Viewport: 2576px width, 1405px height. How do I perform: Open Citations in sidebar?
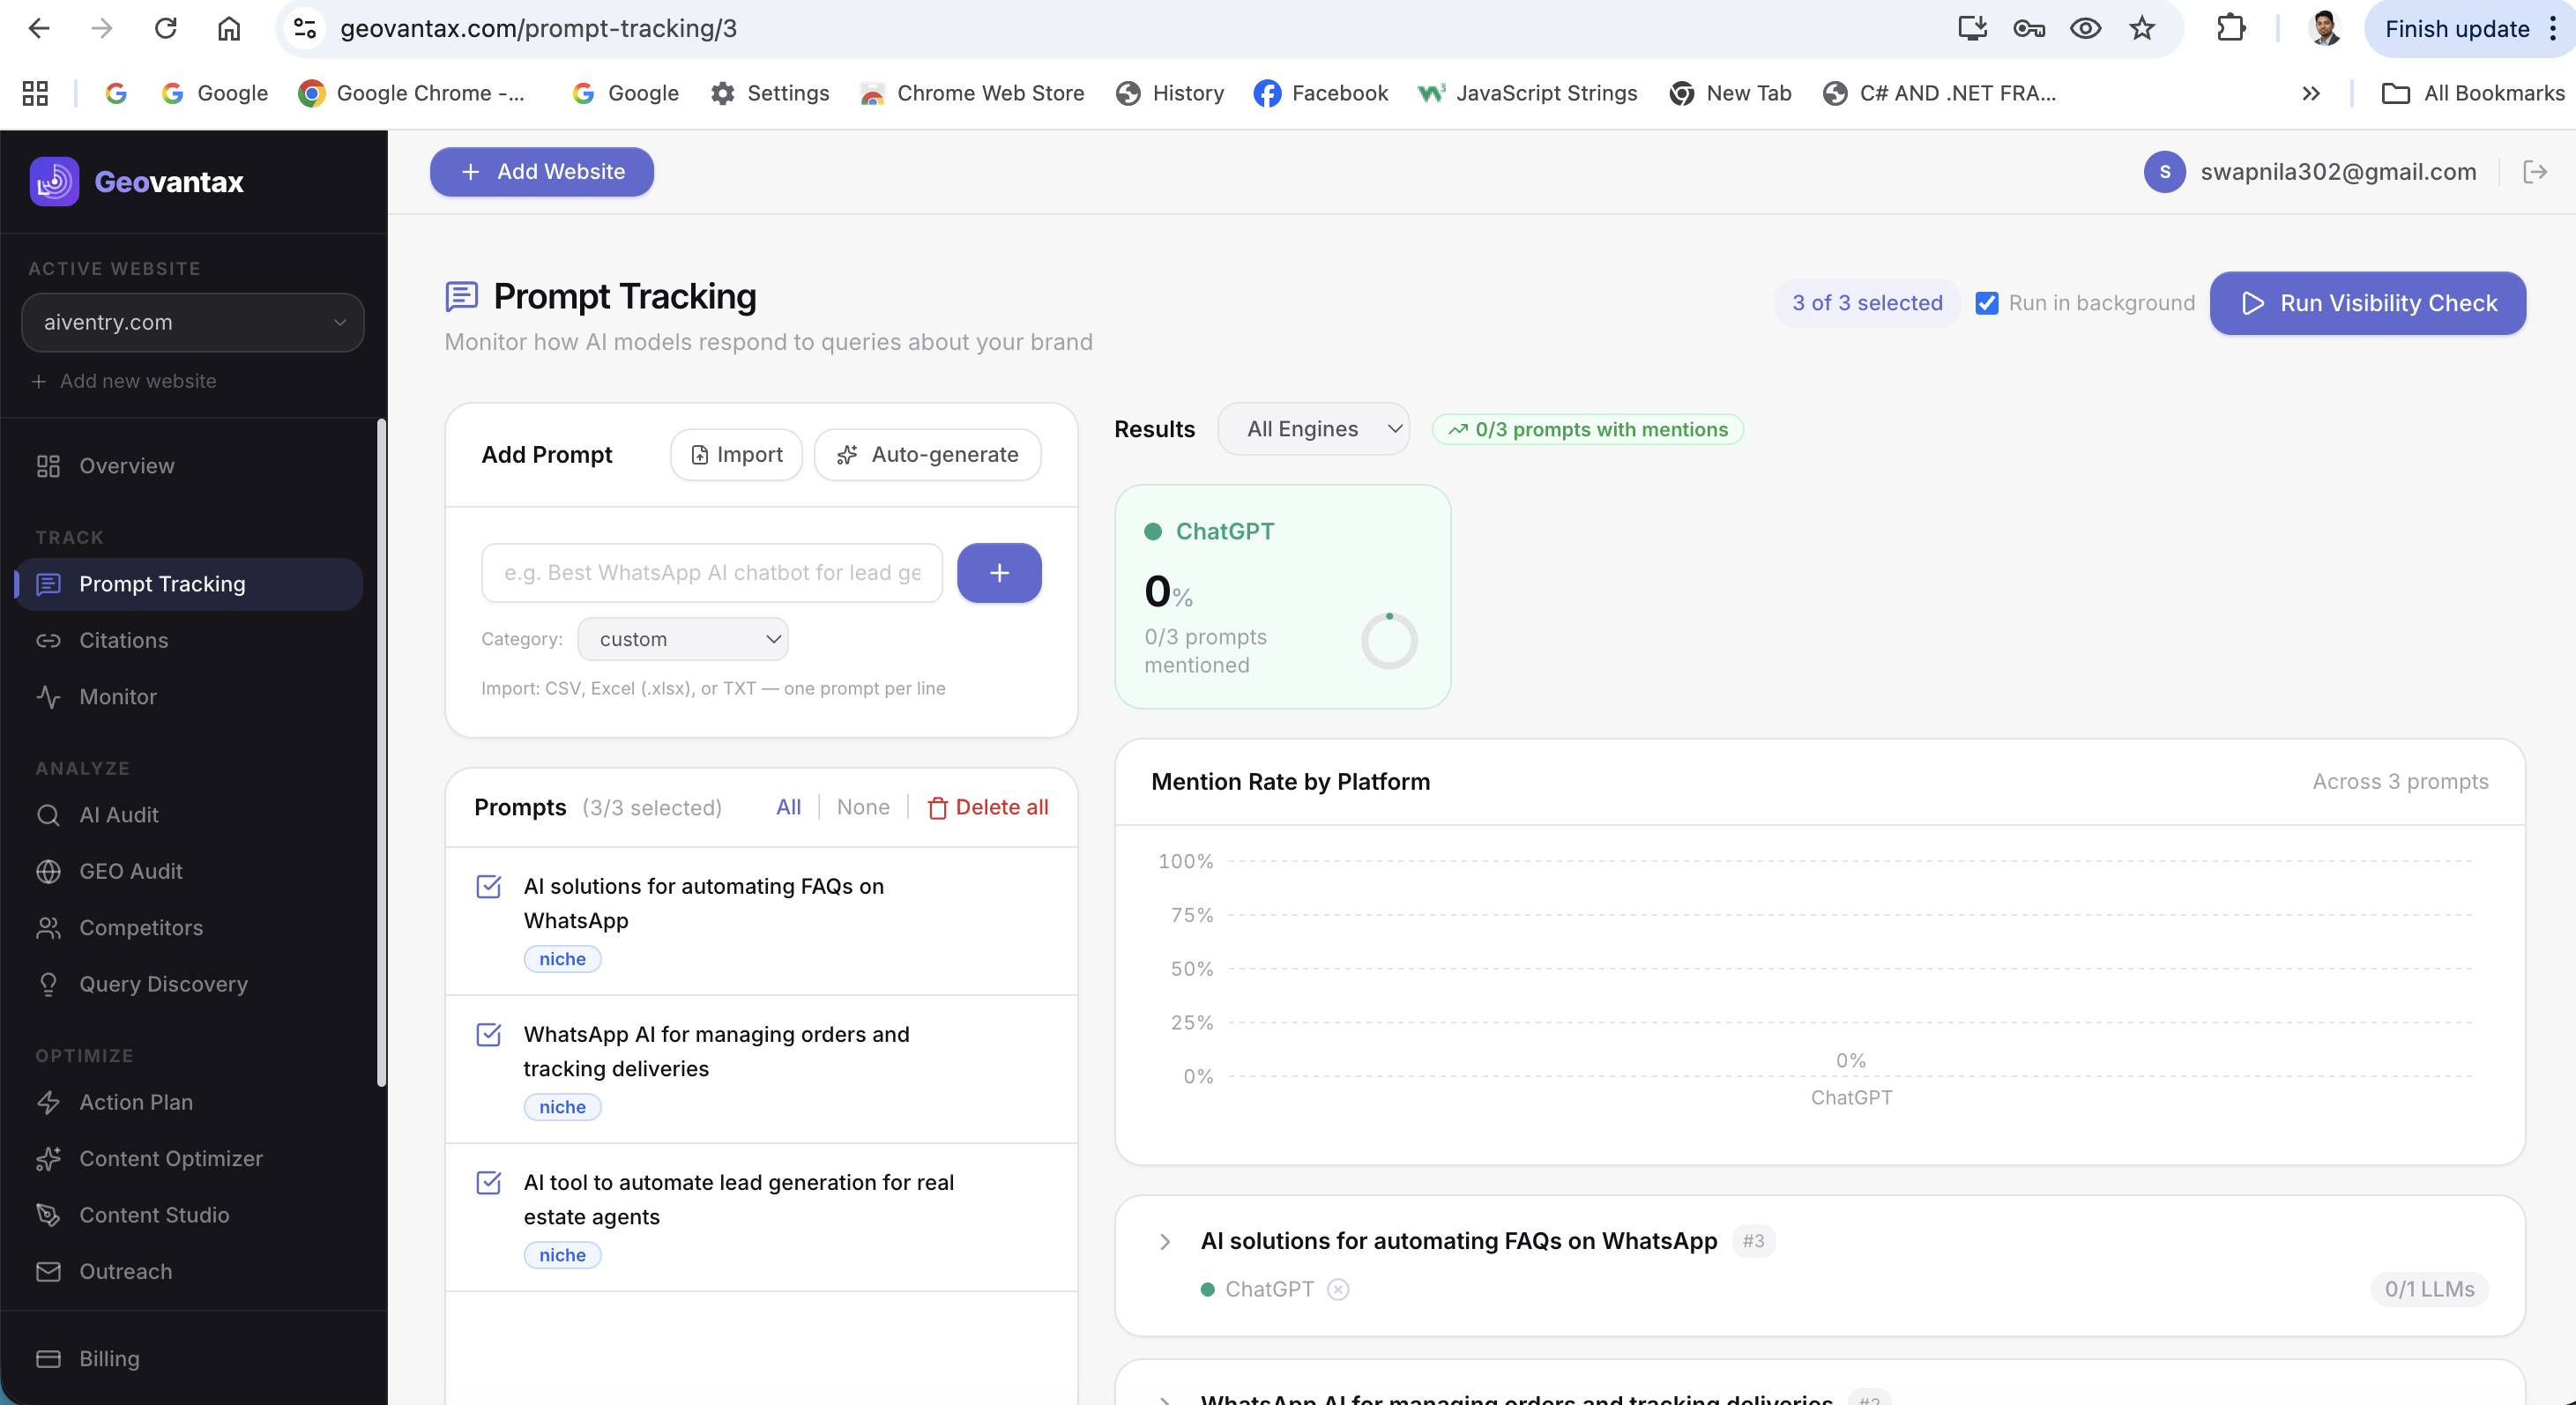(123, 640)
